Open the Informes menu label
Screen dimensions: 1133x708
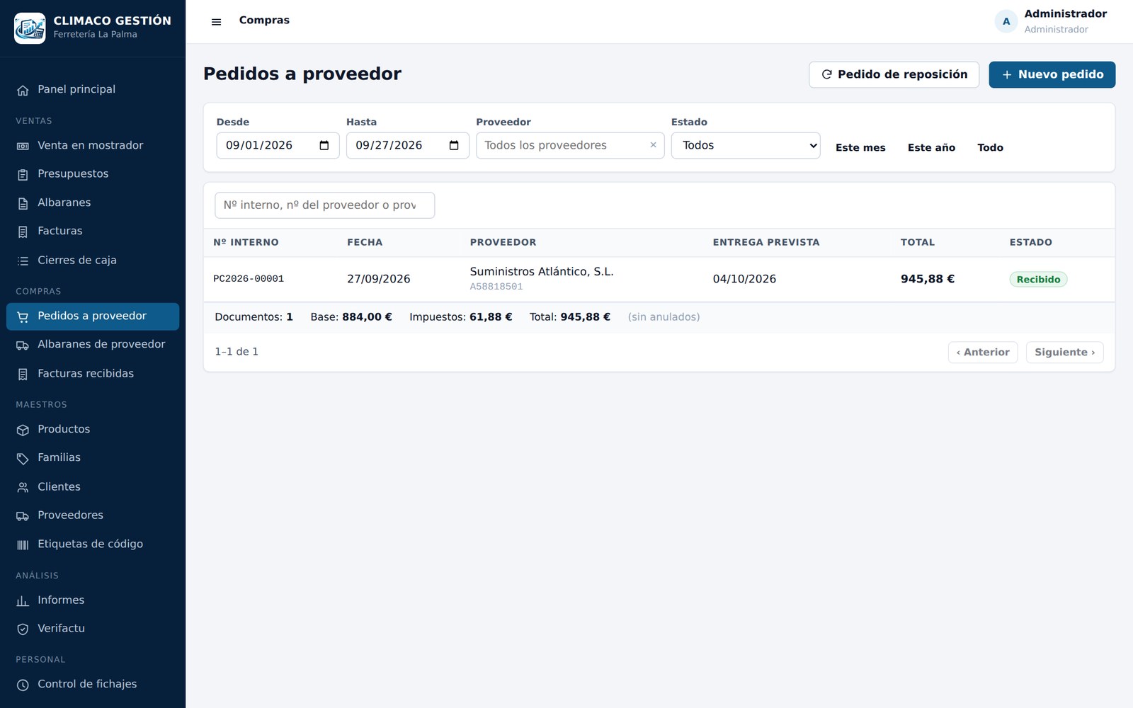(x=61, y=600)
